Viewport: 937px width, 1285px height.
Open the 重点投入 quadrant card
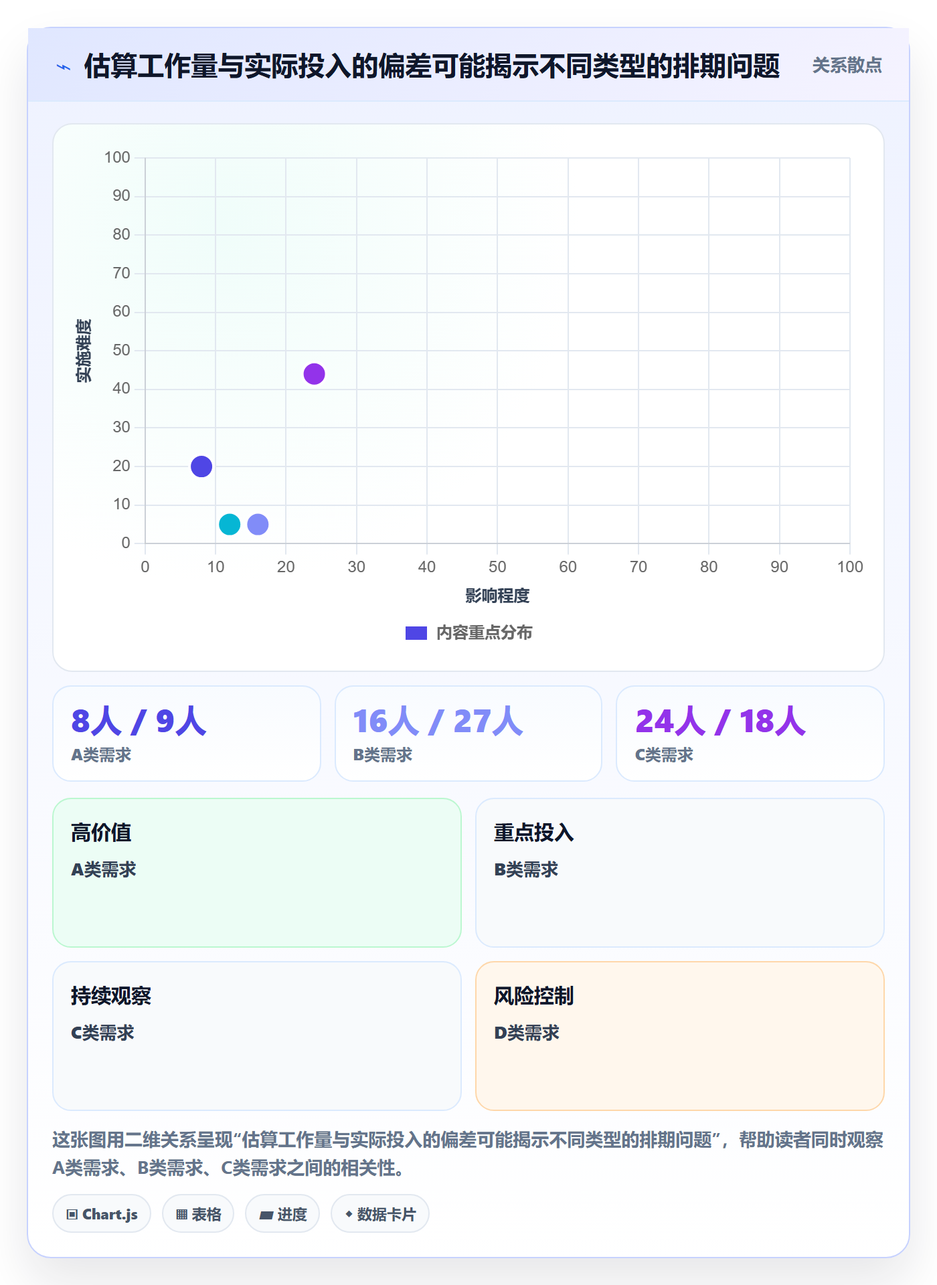pyautogui.click(x=680, y=873)
